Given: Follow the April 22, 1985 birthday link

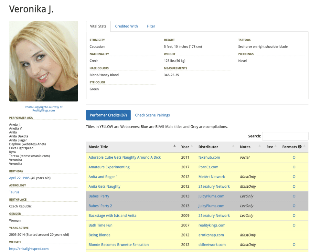Looking at the screenshot, I should point(19,178).
